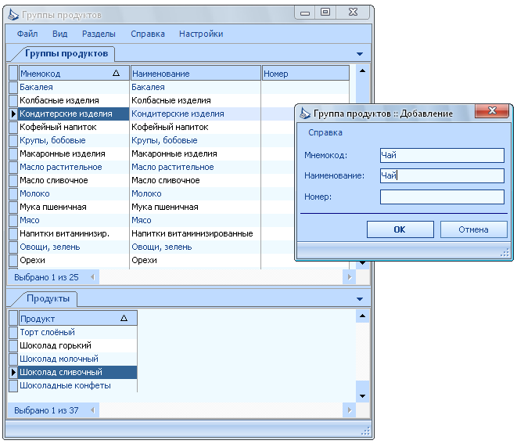
Task: Tick the Крупы, бобовые row selector box
Action: (13, 140)
